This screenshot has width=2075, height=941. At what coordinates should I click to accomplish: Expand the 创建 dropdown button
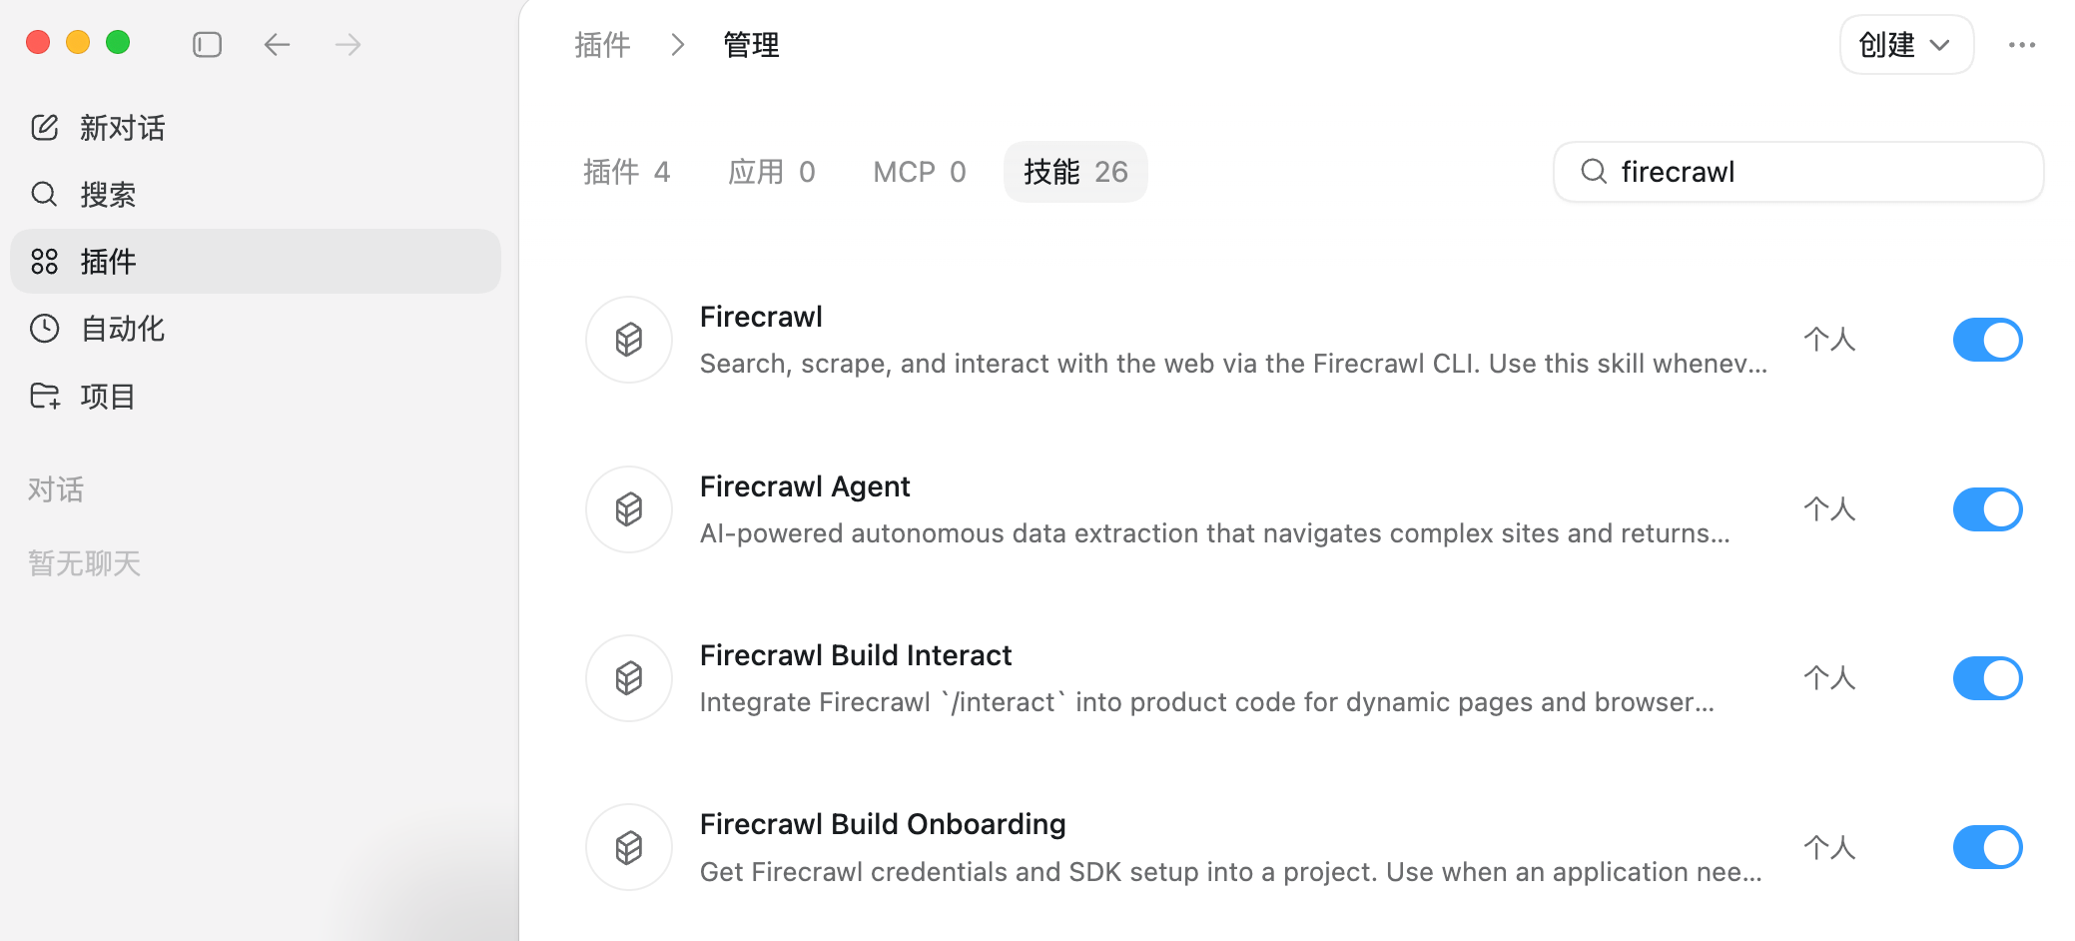[1905, 45]
